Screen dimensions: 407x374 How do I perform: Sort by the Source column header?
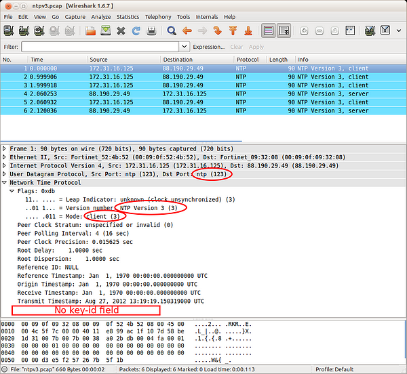pos(123,60)
